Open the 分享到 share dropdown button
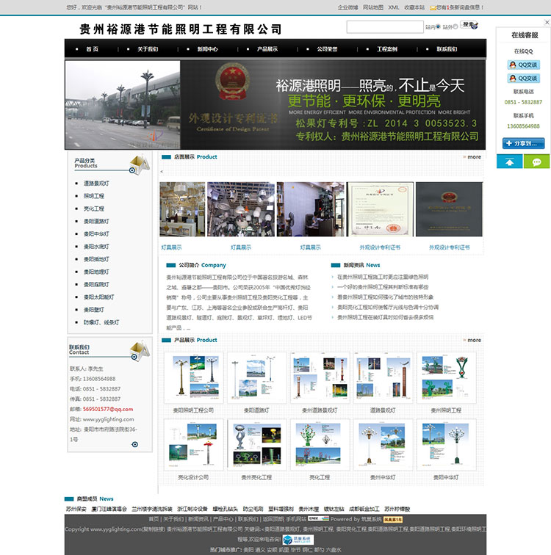The width and height of the screenshot is (551, 555). coord(523,143)
